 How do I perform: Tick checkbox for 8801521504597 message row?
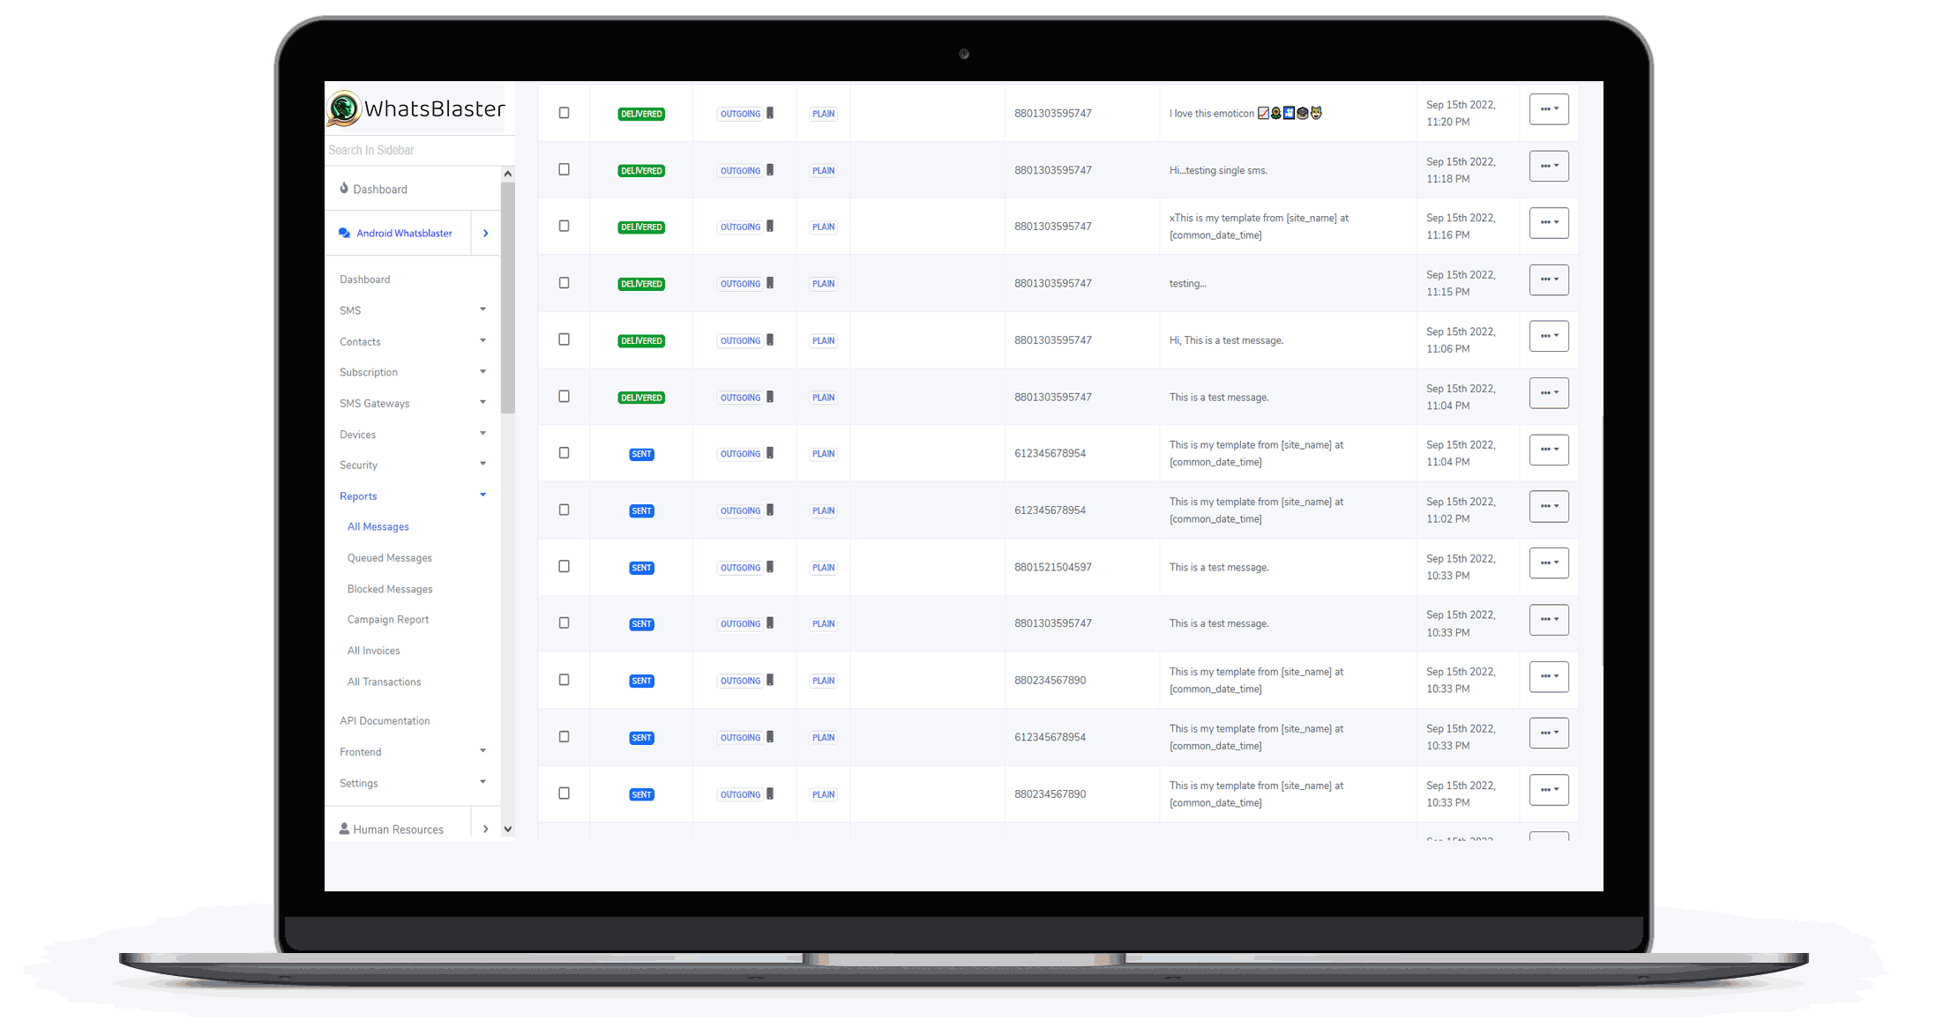pos(564,566)
